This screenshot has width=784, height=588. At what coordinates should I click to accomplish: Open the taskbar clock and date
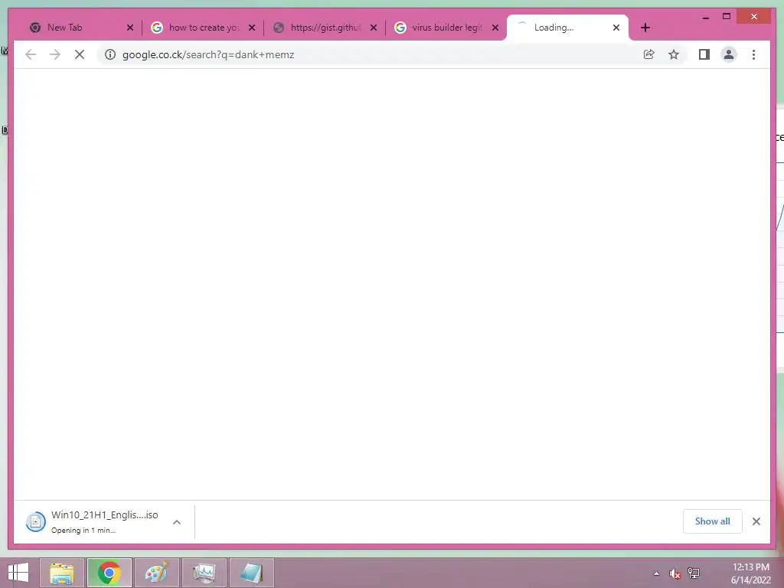(750, 573)
